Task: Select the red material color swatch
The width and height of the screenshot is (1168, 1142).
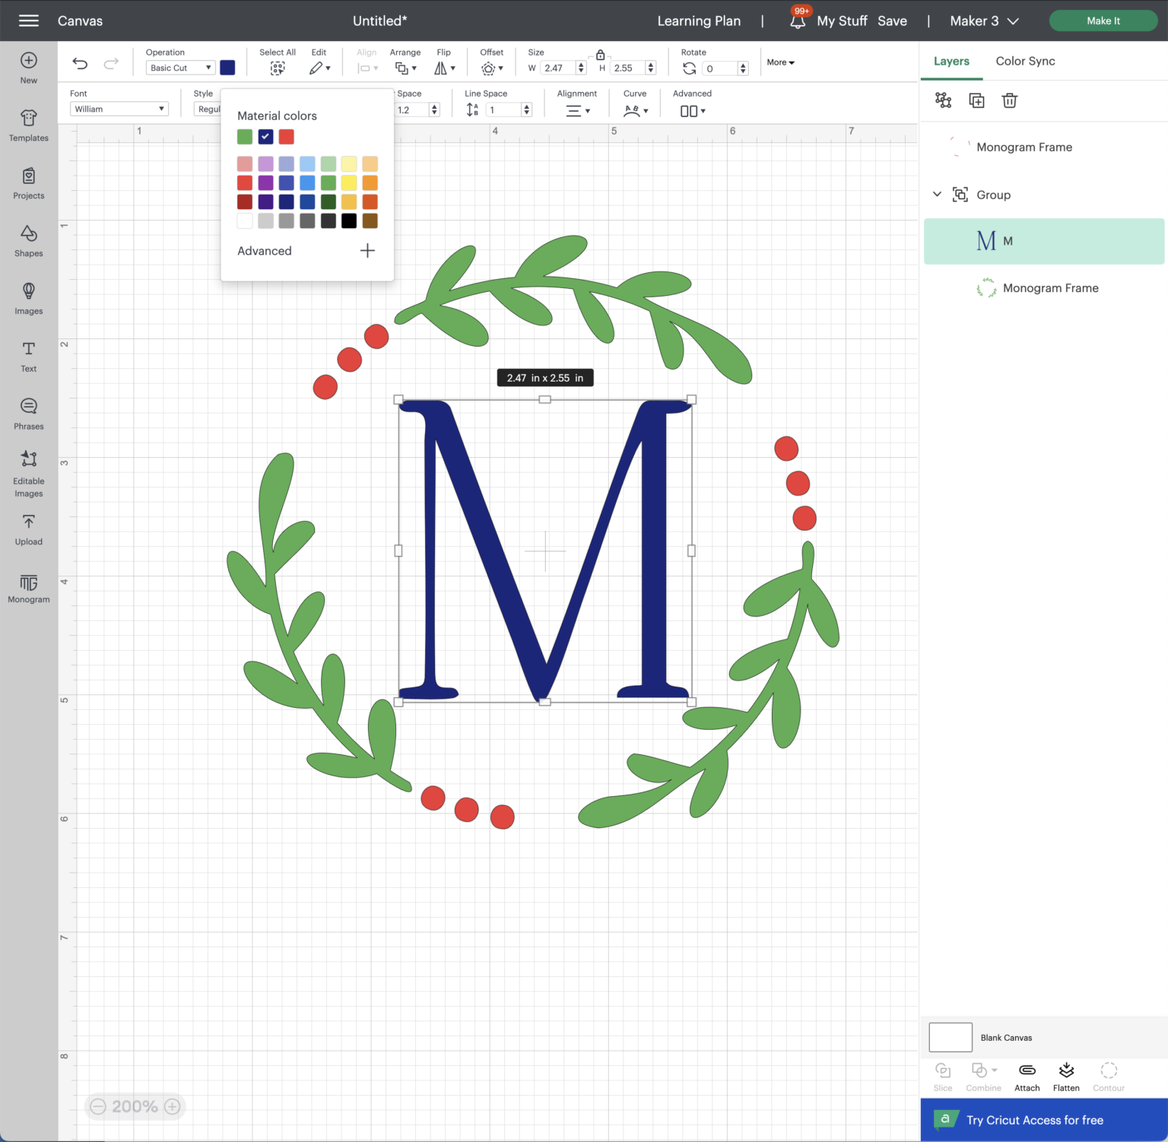Action: [287, 136]
